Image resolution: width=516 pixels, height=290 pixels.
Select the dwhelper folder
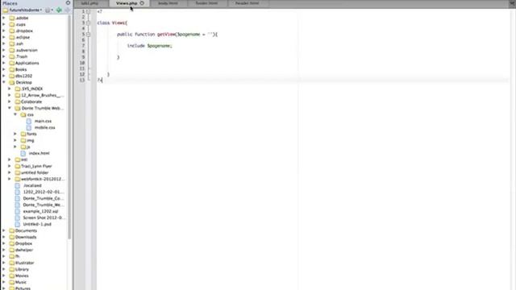24,250
